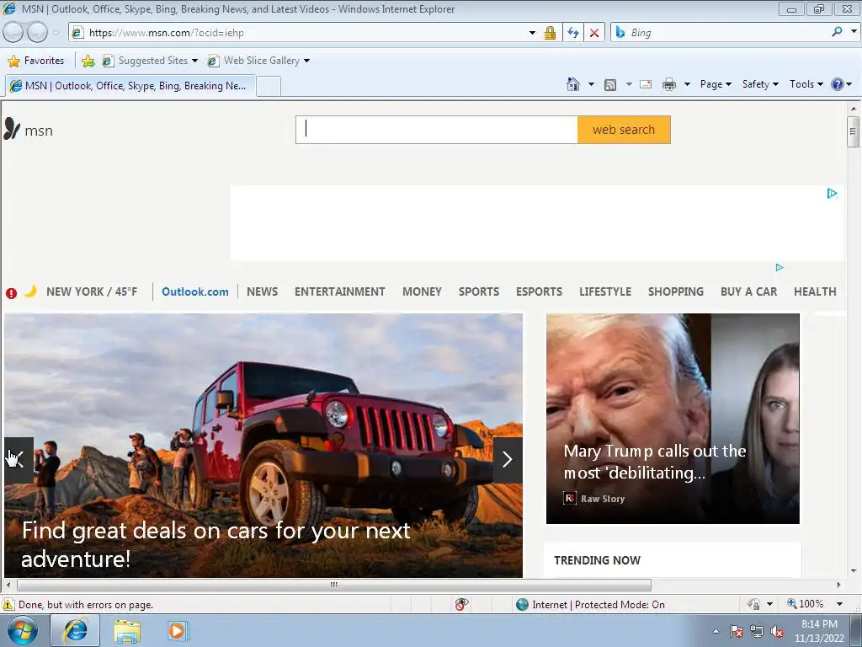Open the Web Slice Gallery dropdown
The image size is (862, 647).
[306, 61]
